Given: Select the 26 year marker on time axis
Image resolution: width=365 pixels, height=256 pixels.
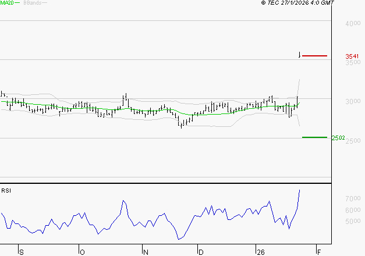Looking at the screenshot, I should (x=260, y=252).
